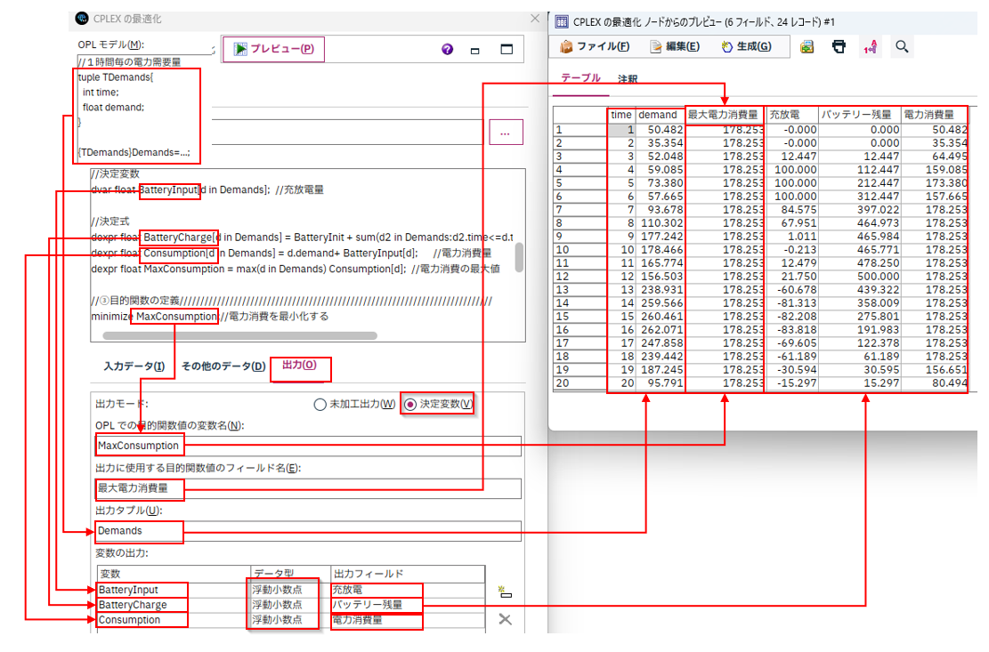Switch to the 入力データ(I) tab
Screen dimensions: 989x652
(134, 366)
